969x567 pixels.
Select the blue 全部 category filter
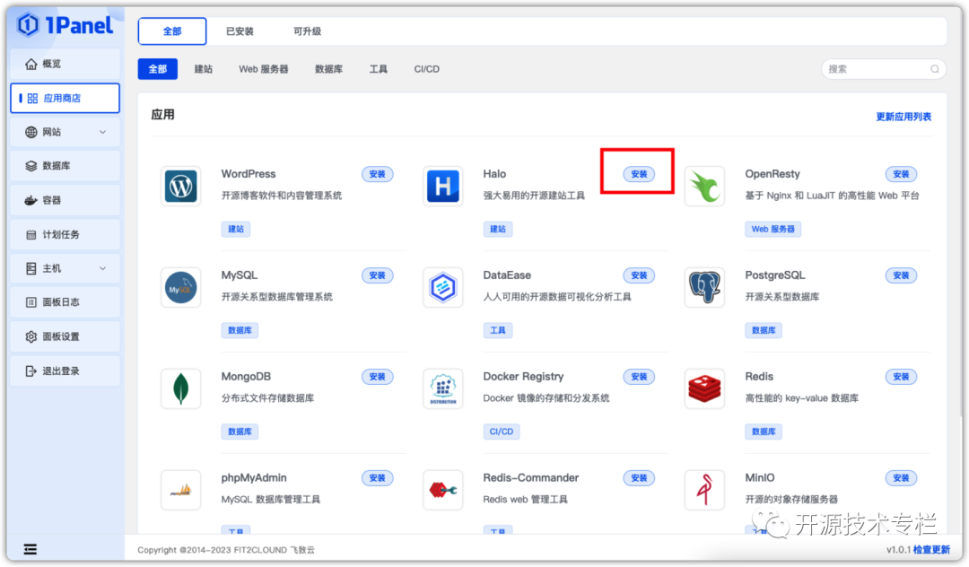pos(158,69)
